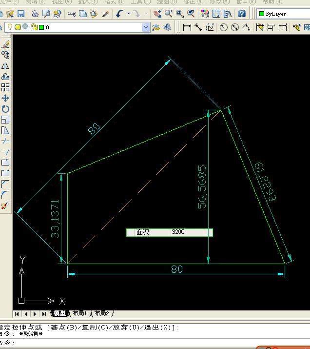This screenshot has width=310, height=349.
Task: Open the undo history dropdown arrow
Action: click(x=129, y=14)
